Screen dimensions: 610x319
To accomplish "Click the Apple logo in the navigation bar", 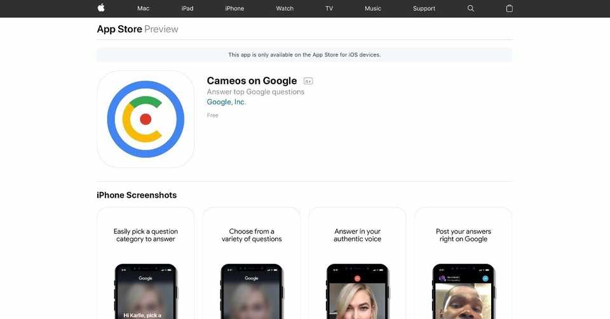I will pyautogui.click(x=101, y=8).
